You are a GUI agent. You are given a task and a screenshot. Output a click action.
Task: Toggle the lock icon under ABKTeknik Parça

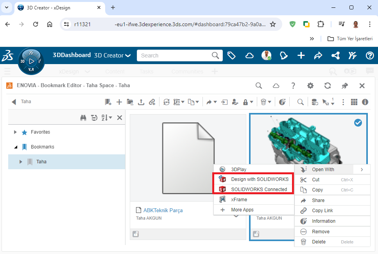136,234
